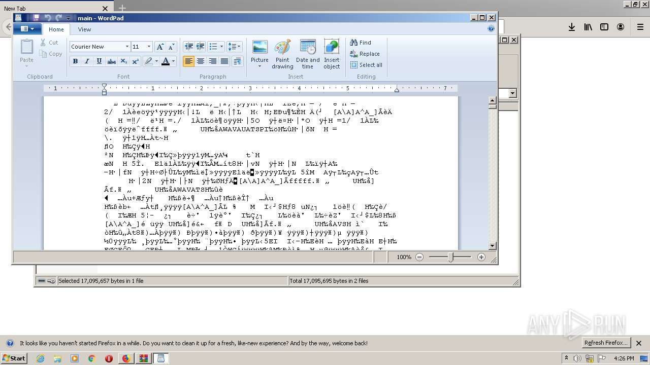Toggle Superscript formatting

(136, 61)
